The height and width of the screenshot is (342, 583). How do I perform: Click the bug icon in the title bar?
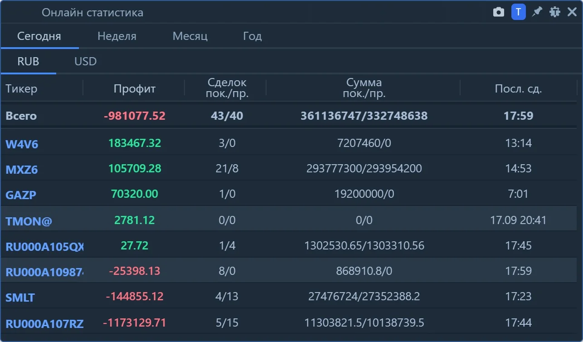pyautogui.click(x=555, y=12)
